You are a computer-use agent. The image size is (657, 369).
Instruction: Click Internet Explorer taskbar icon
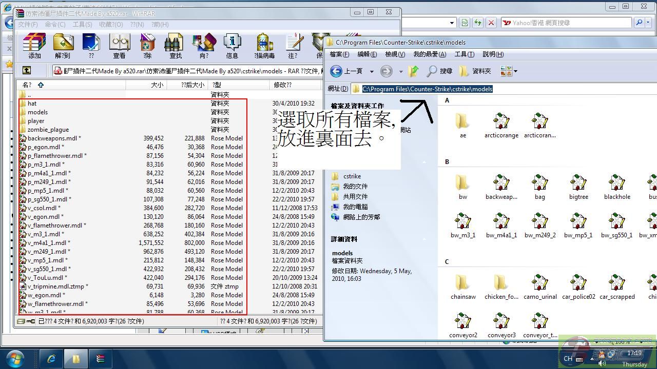pos(51,359)
